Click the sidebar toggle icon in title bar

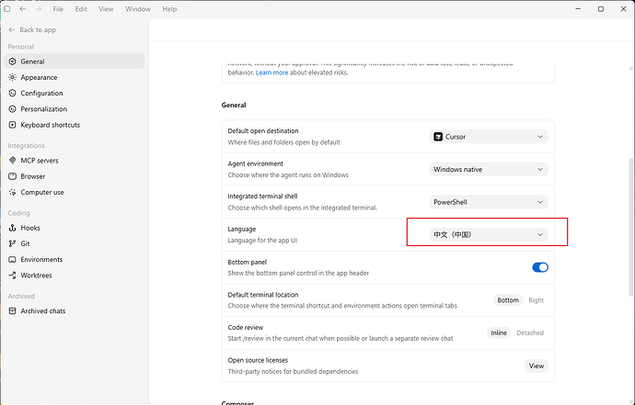point(6,9)
